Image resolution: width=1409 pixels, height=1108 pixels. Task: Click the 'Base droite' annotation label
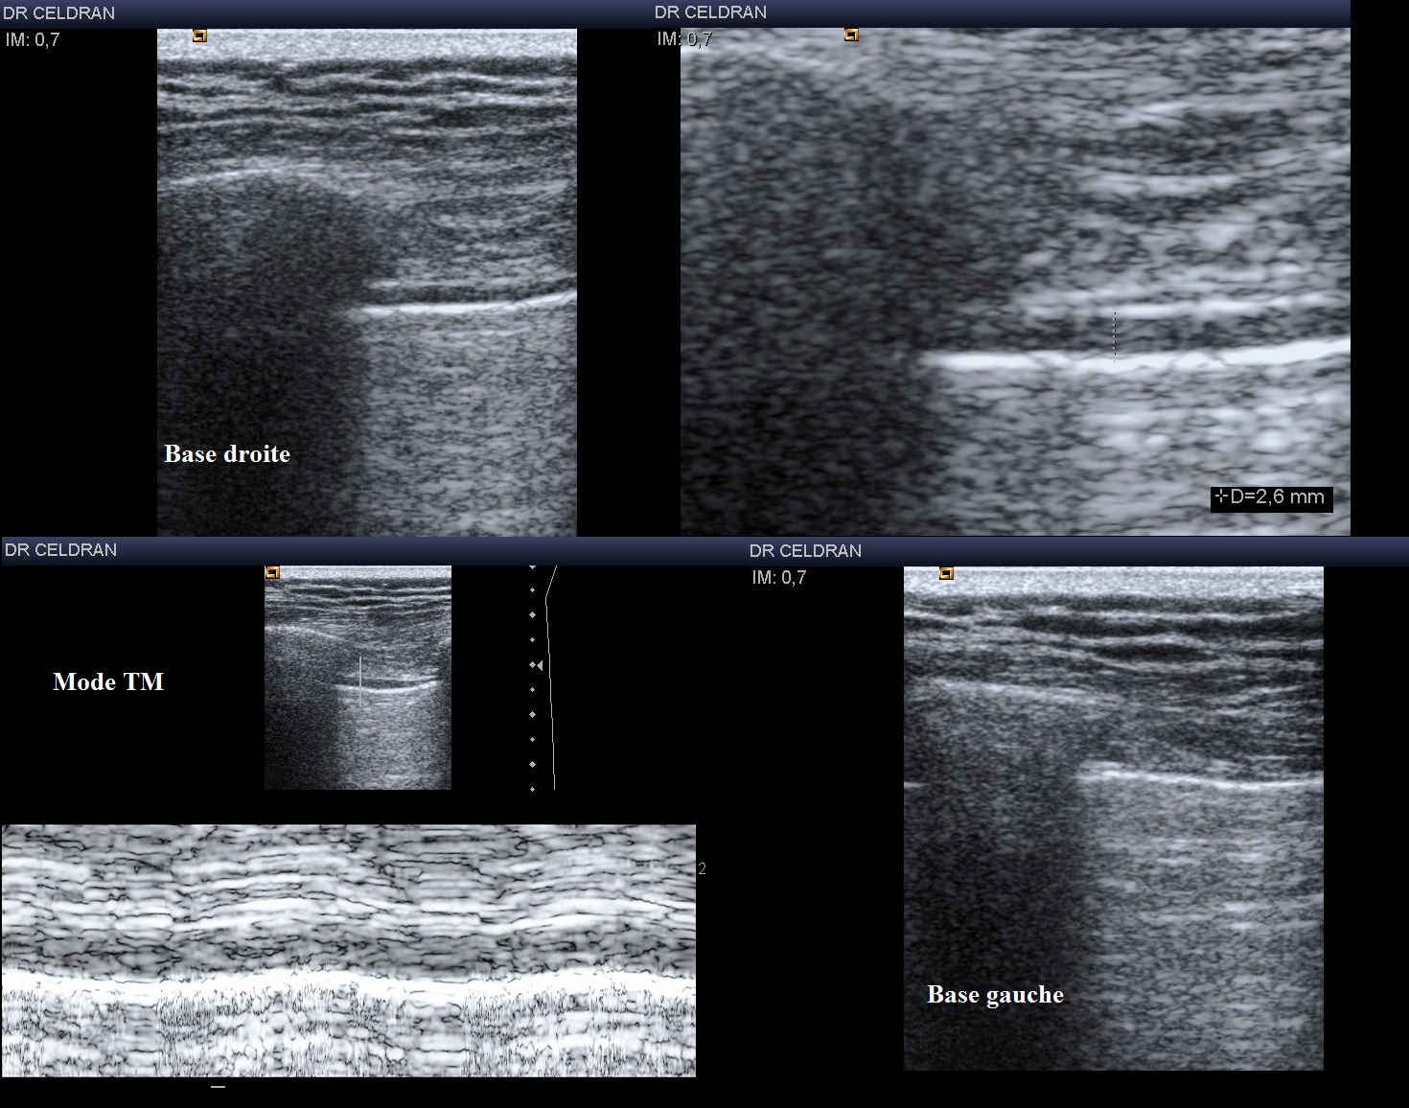coord(227,454)
